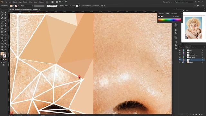The width and height of the screenshot is (206, 116).
Task: Open the stroke color dropdown in control bar
Action: click(18, 6)
